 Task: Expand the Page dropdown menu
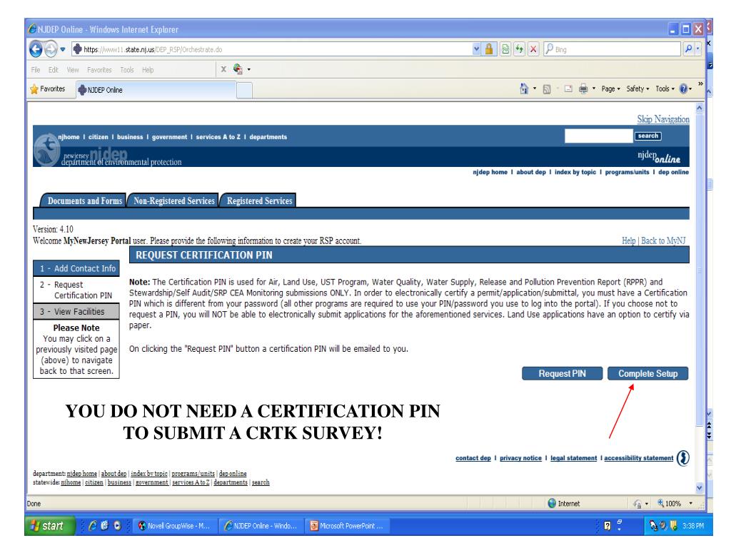(611, 88)
